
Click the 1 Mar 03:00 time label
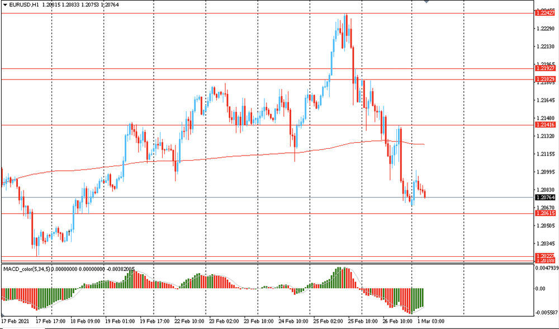(431, 321)
